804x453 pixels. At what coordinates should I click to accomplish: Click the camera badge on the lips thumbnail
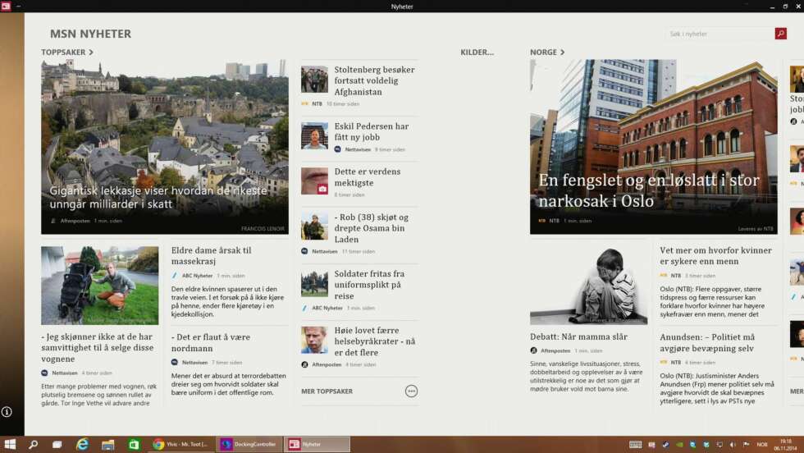point(322,190)
